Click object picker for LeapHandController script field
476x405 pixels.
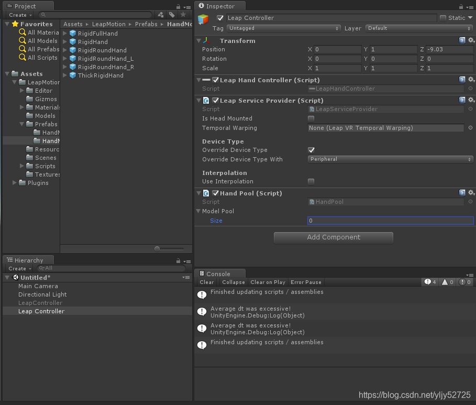coord(470,89)
